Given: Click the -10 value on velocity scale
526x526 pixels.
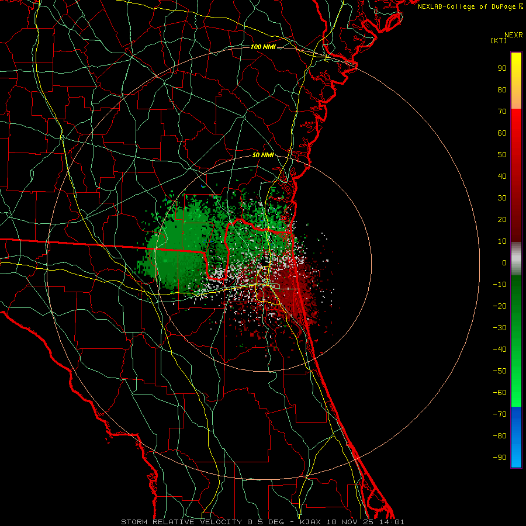Looking at the screenshot, I should [500, 285].
